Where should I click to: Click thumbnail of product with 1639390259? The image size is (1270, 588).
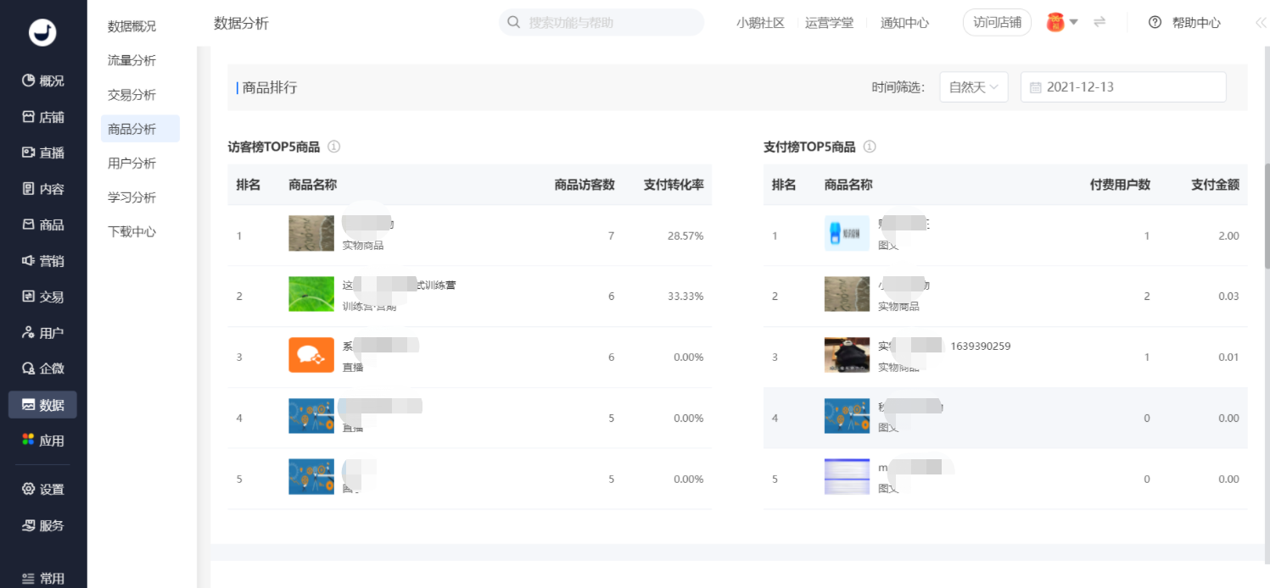pos(847,355)
